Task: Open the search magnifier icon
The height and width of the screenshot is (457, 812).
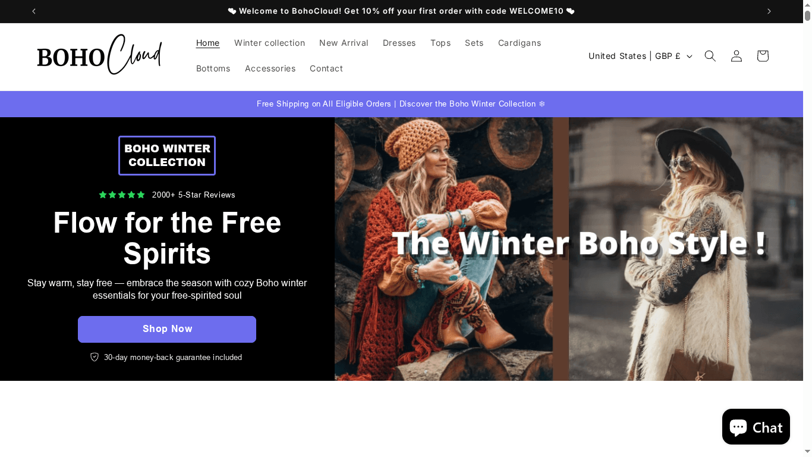Action: pyautogui.click(x=710, y=56)
